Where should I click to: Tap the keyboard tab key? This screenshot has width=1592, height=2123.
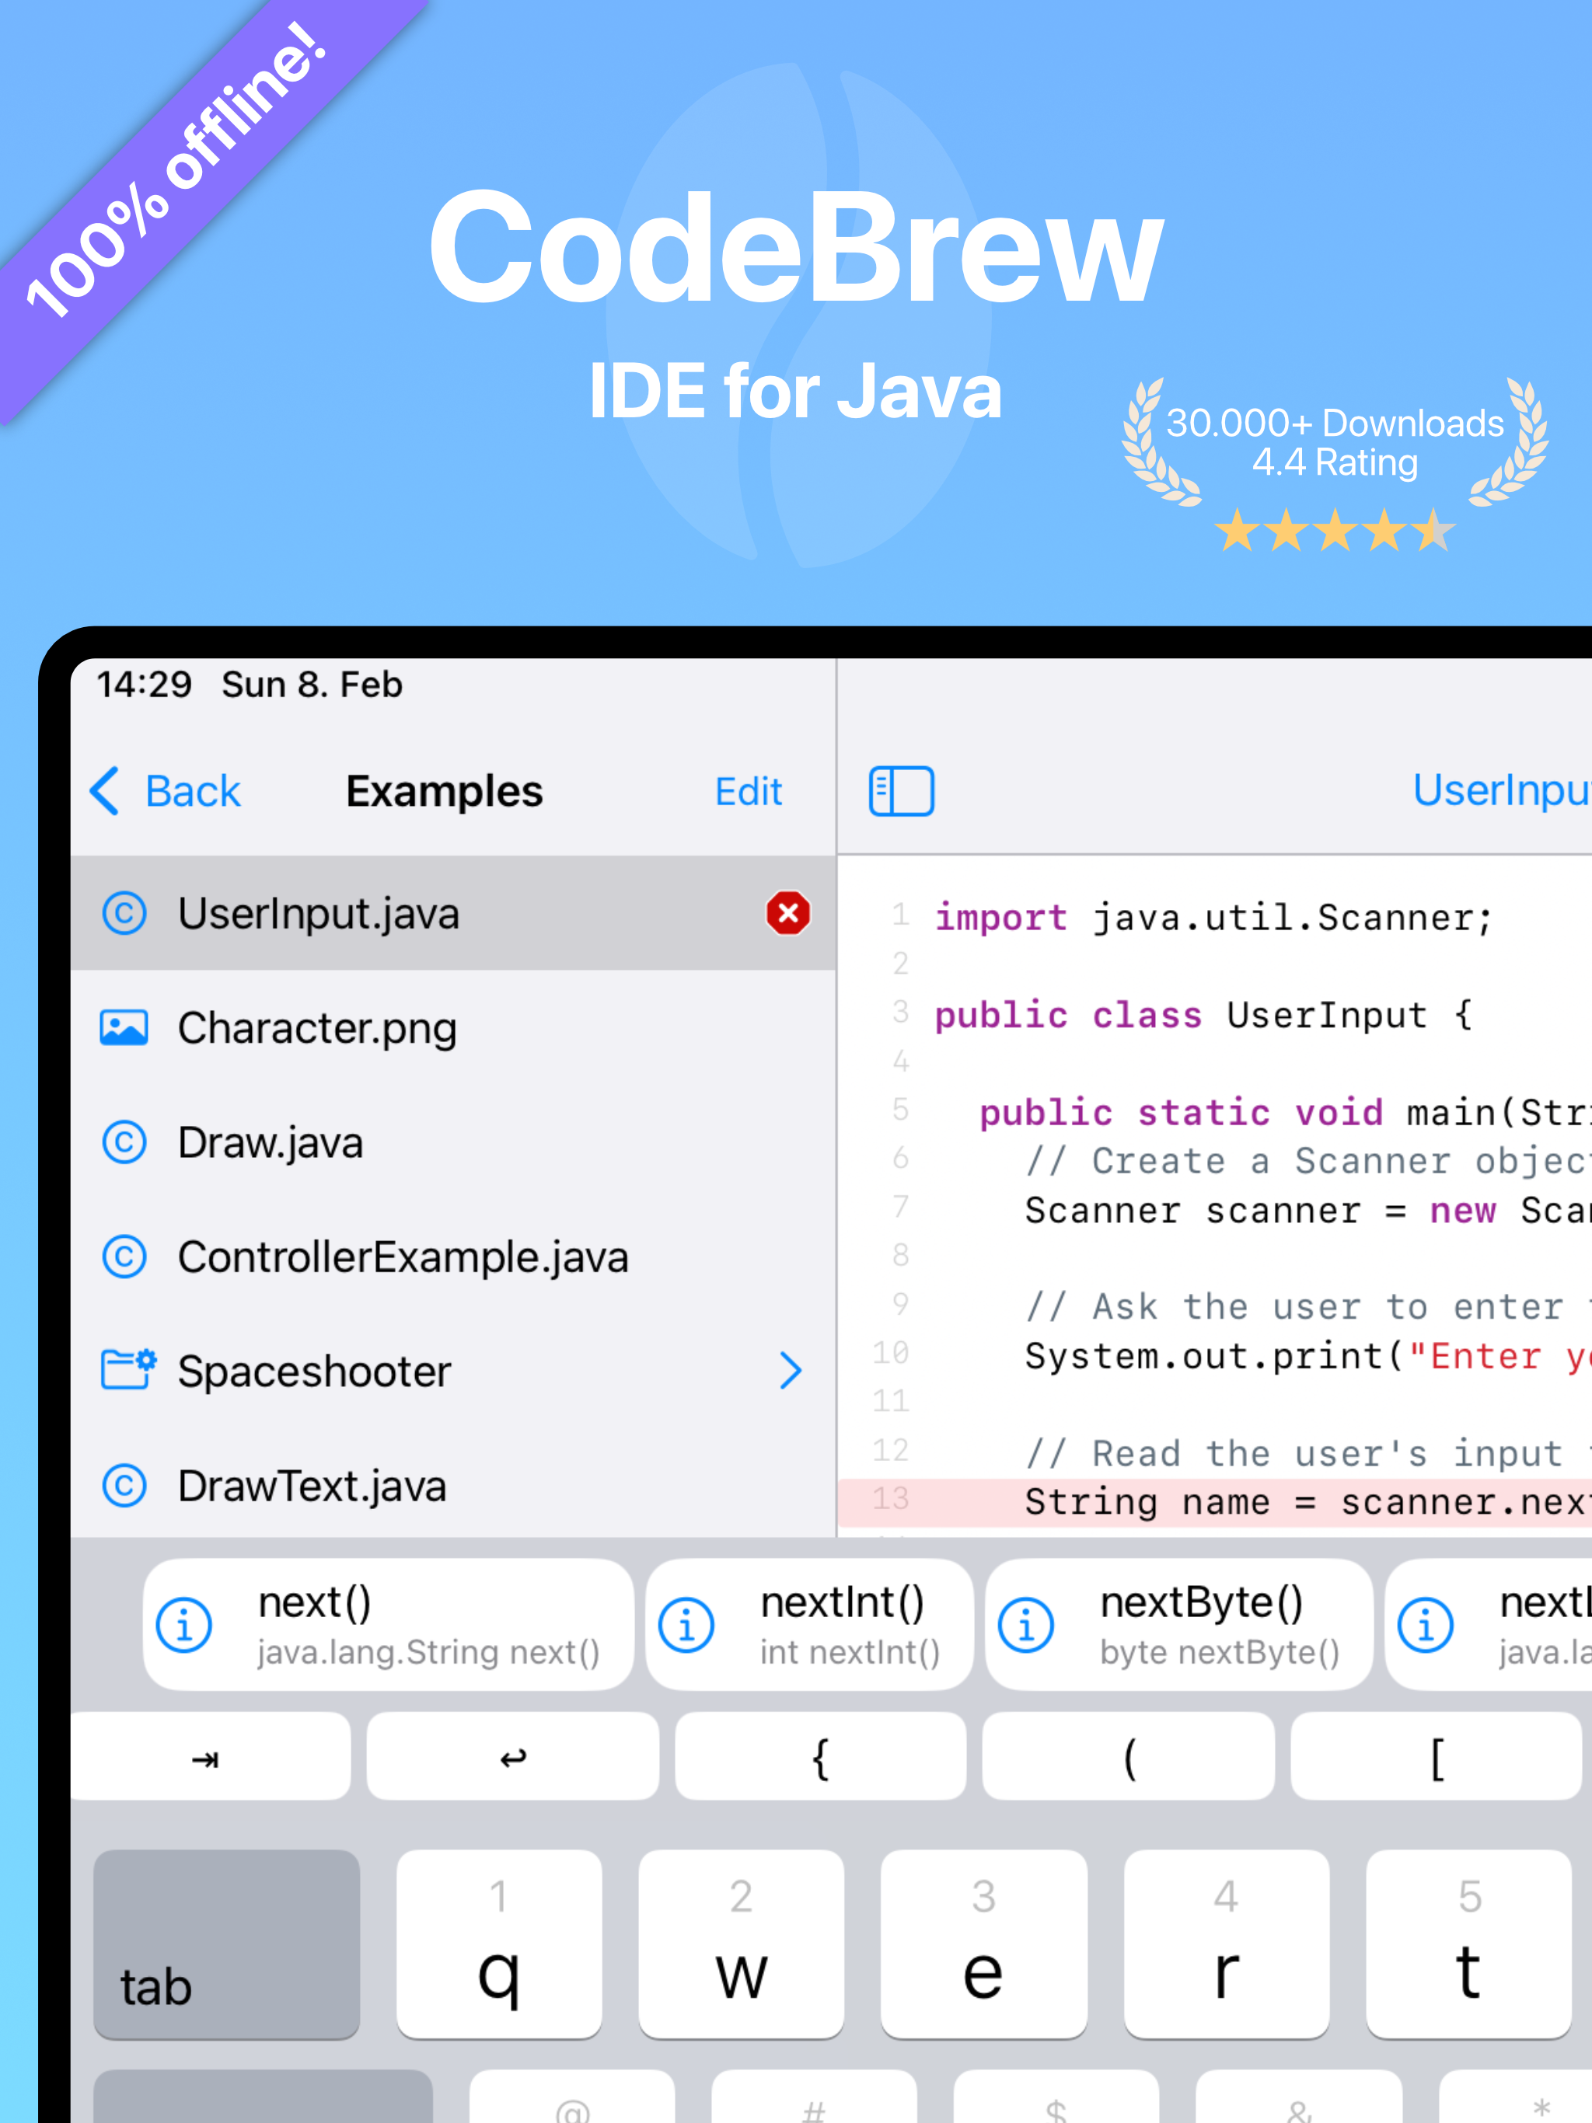point(227,1944)
